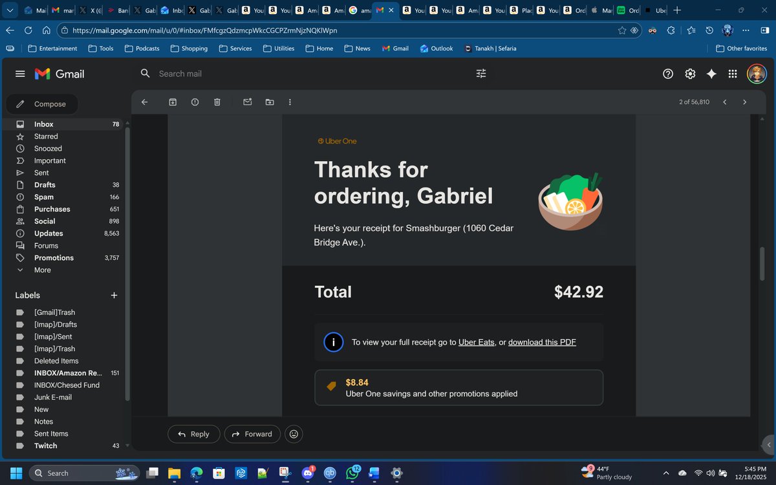The height and width of the screenshot is (485, 776).
Task: Open the Updates category
Action: pos(62,233)
